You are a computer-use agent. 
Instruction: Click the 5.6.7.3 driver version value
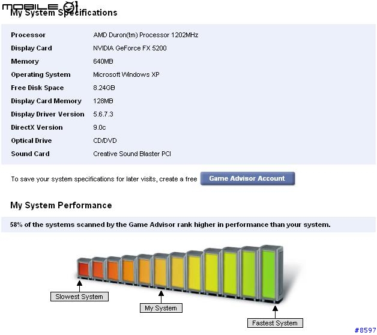103,114
